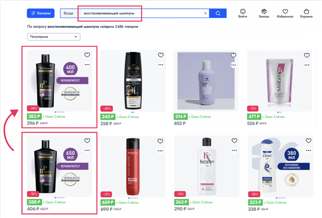Open more options for TRESemmé 400 мл

pyautogui.click(x=87, y=65)
